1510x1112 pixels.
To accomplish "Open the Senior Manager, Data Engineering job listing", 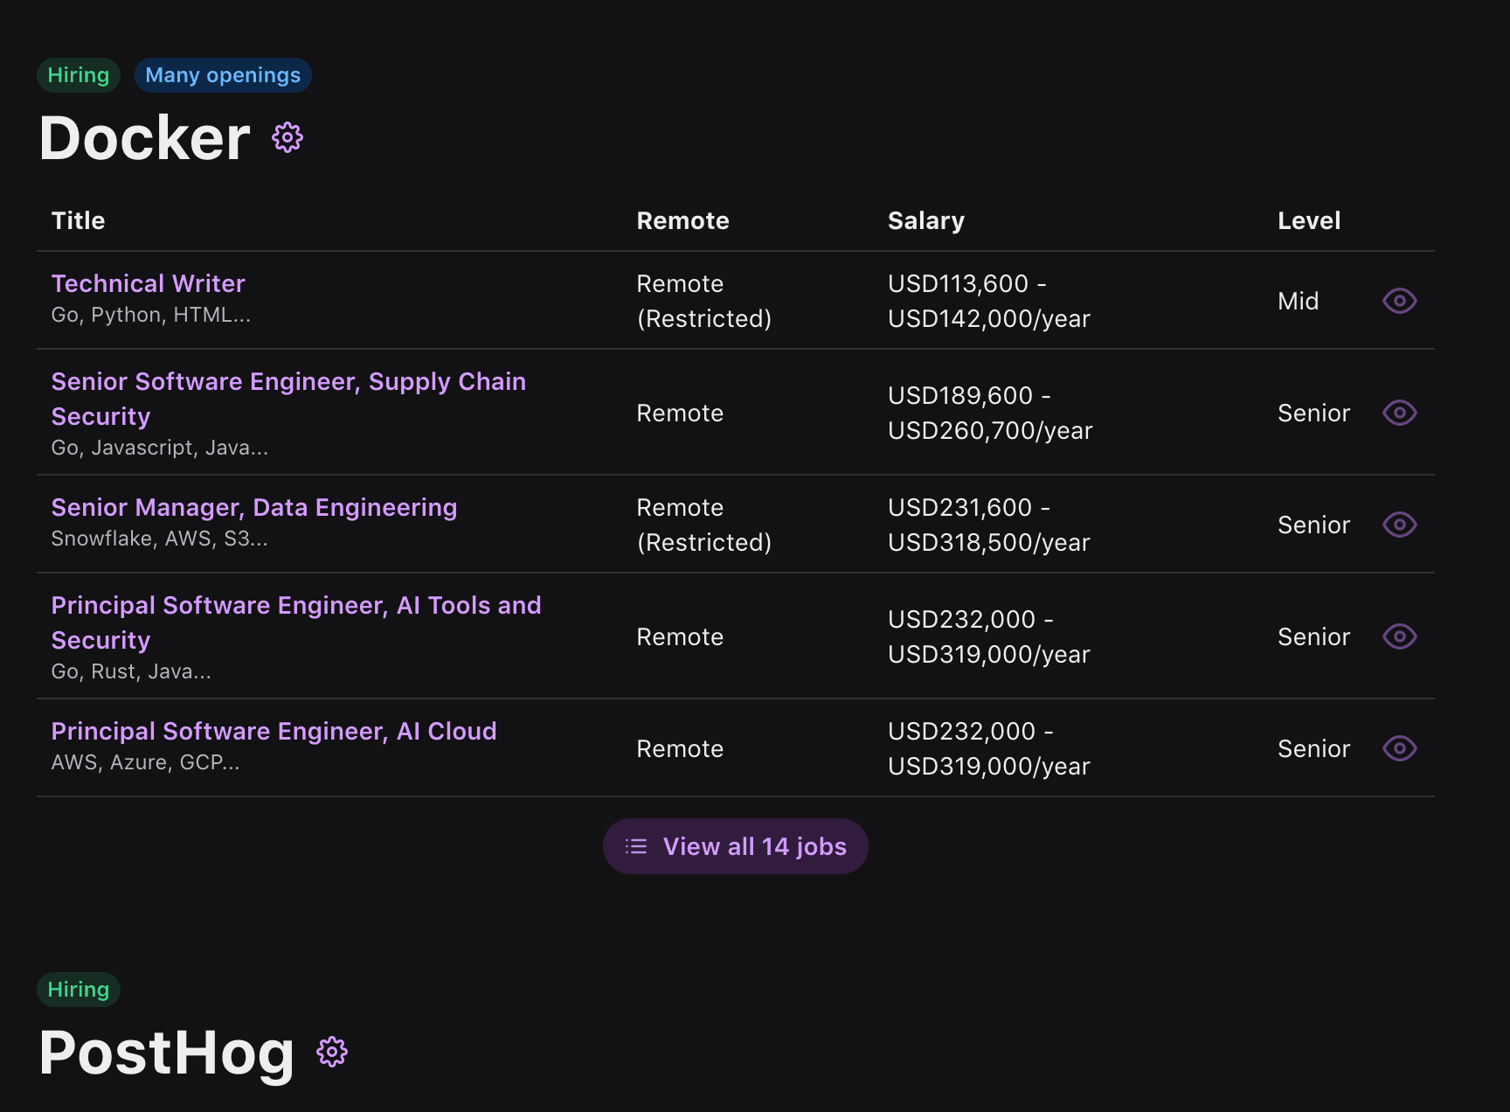I will [x=253, y=507].
